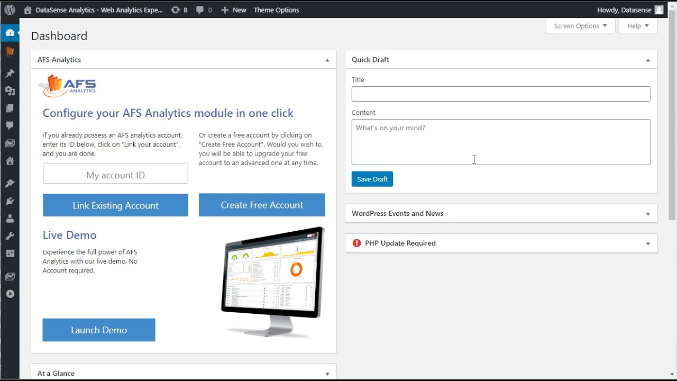Open Theme Options in admin bar
This screenshot has height=381, width=677.
(276, 10)
